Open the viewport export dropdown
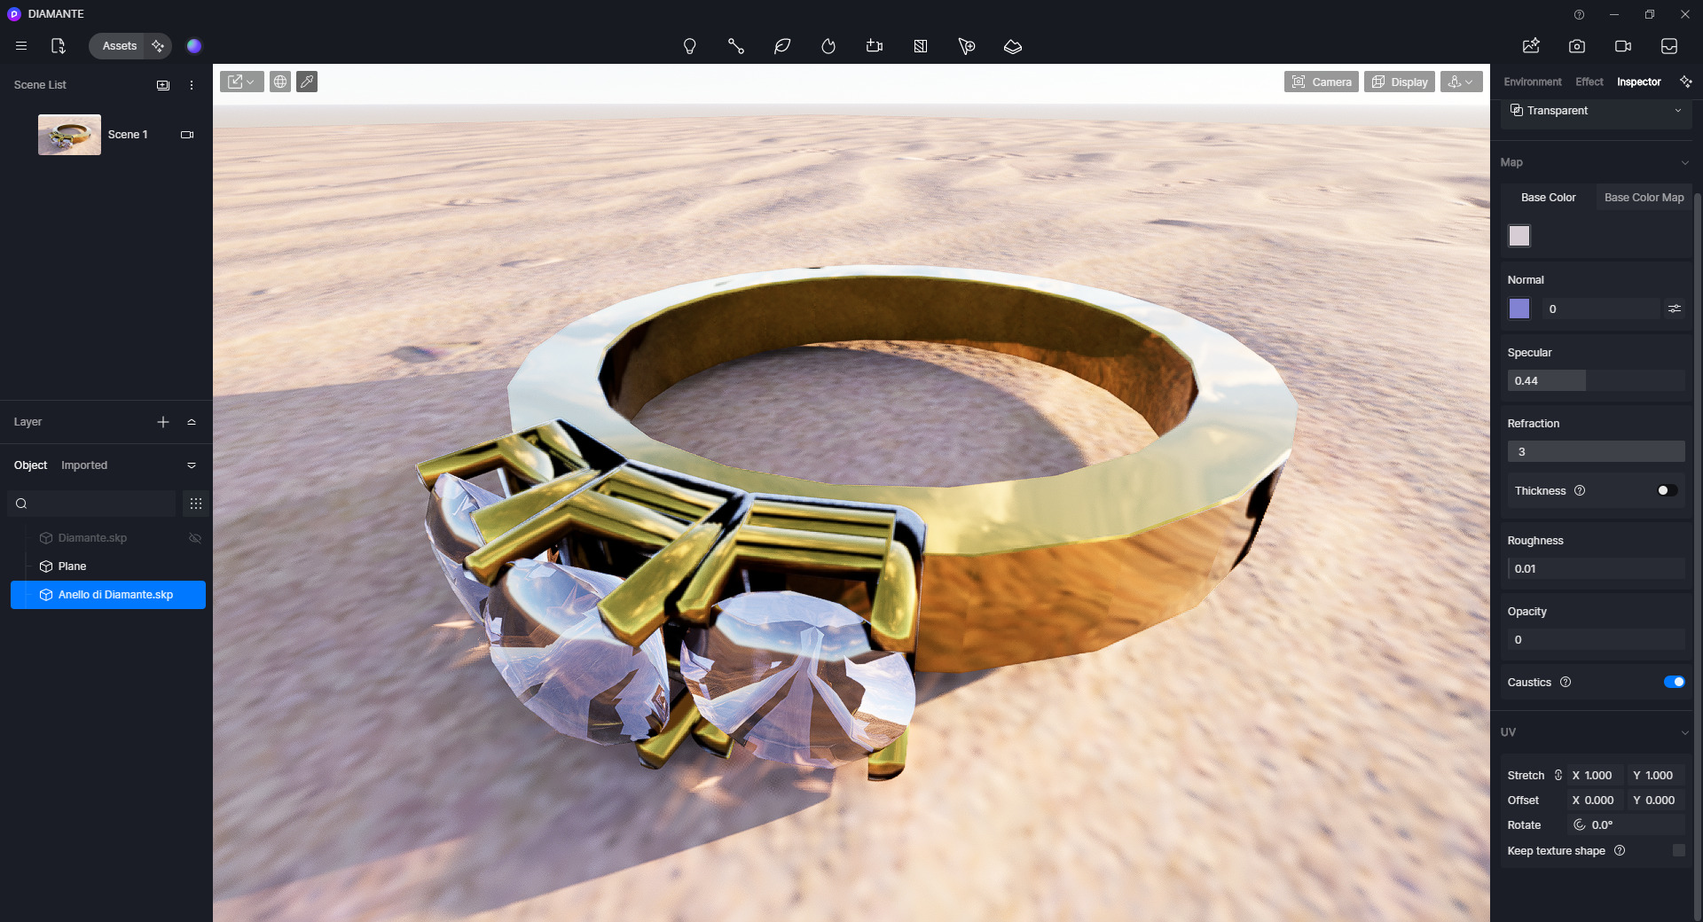Screen dimensions: 1703x922 tap(241, 82)
